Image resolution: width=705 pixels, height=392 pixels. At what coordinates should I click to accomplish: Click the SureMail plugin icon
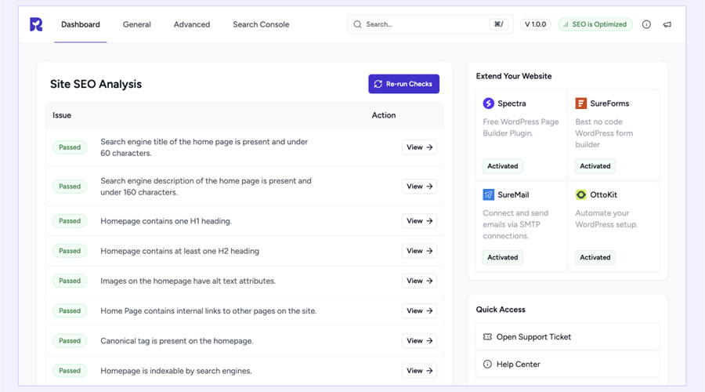pos(489,194)
